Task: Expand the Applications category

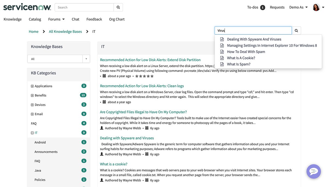Action: 32,86
